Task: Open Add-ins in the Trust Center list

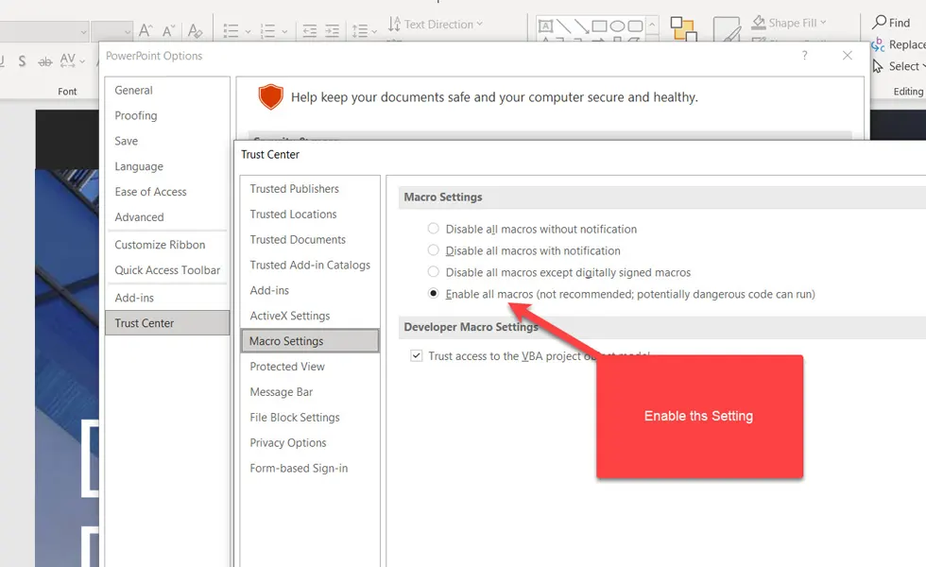Action: (310, 291)
